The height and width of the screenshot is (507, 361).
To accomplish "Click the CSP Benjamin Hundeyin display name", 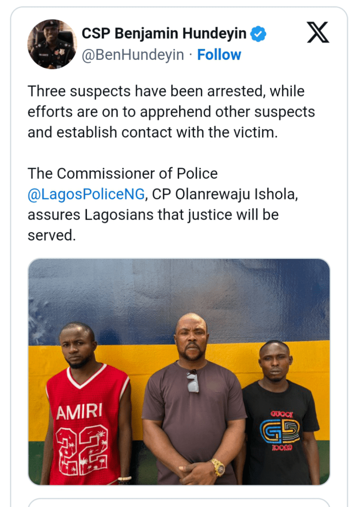I will (165, 34).
